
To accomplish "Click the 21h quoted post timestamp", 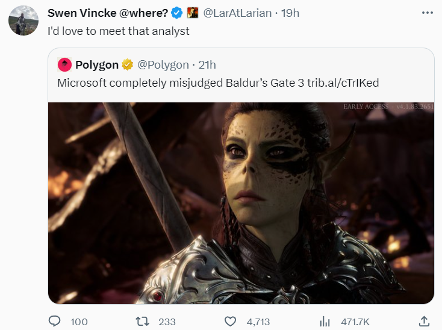I will pos(207,65).
